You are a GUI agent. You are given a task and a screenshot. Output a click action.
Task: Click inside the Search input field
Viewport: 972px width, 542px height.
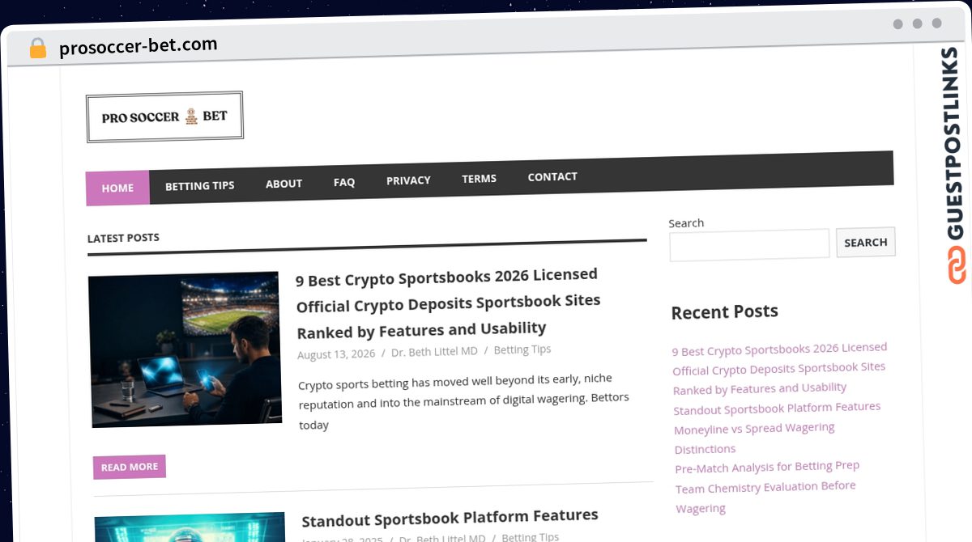coord(749,244)
